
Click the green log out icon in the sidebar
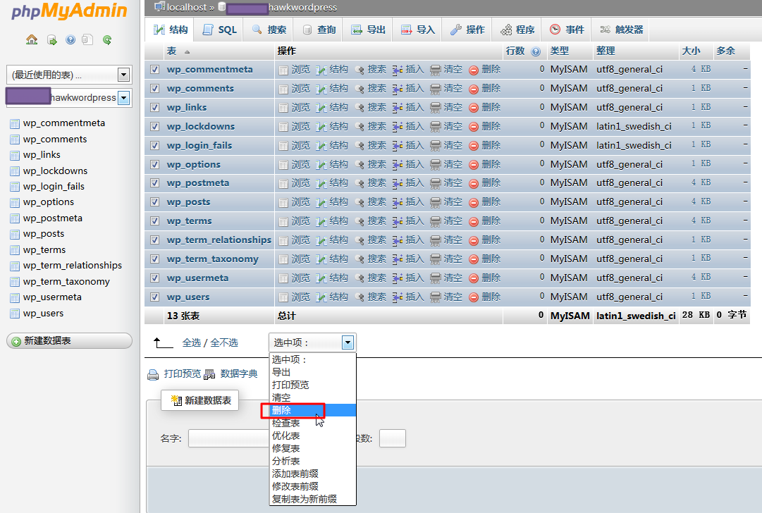52,40
